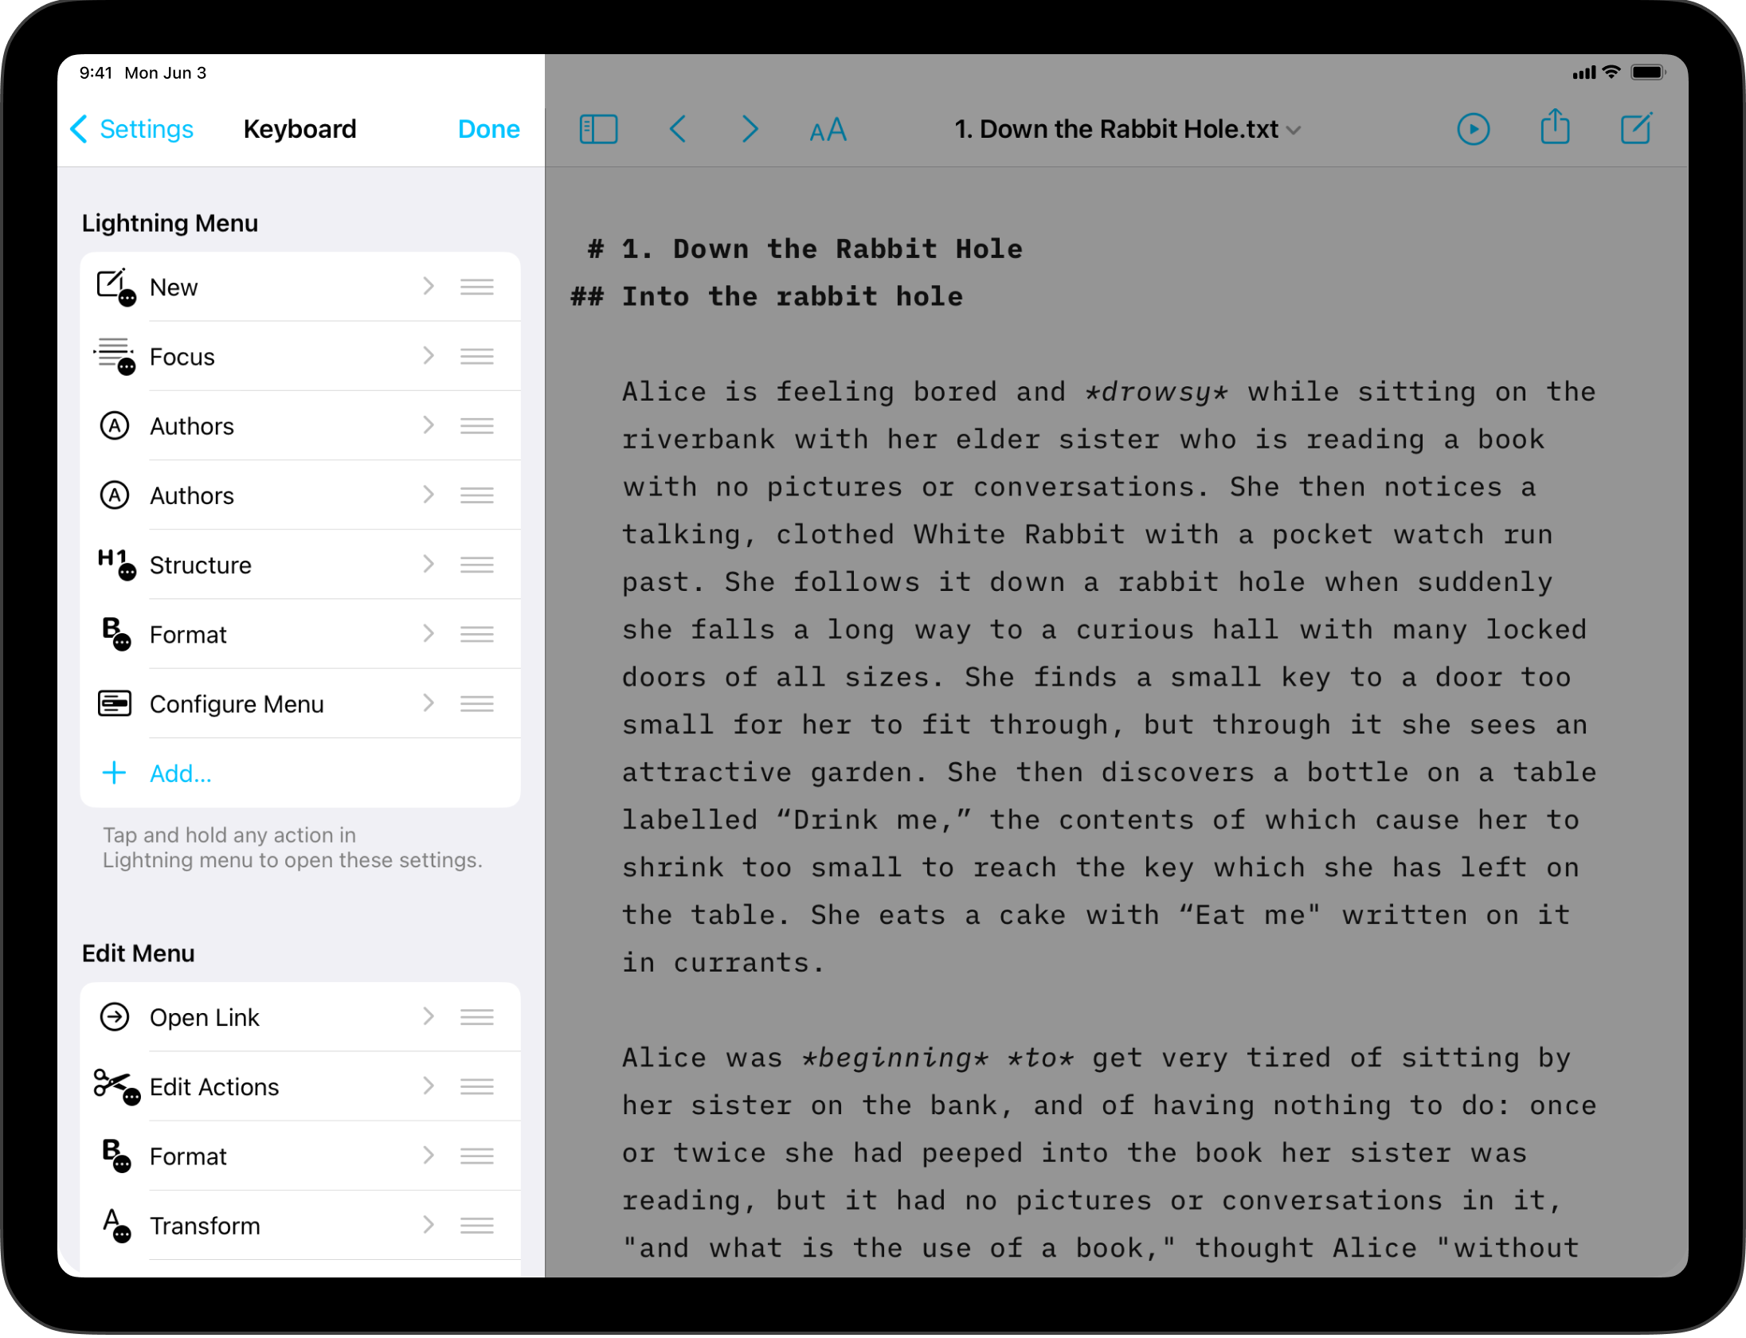Expand the Configure Menu row chevron
Screen dimensions: 1746x1338
[x=429, y=703]
